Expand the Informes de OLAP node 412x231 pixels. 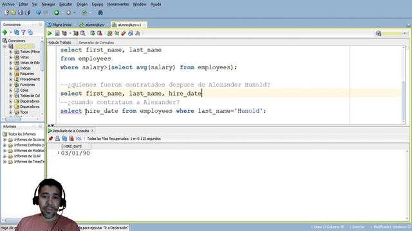[5, 156]
